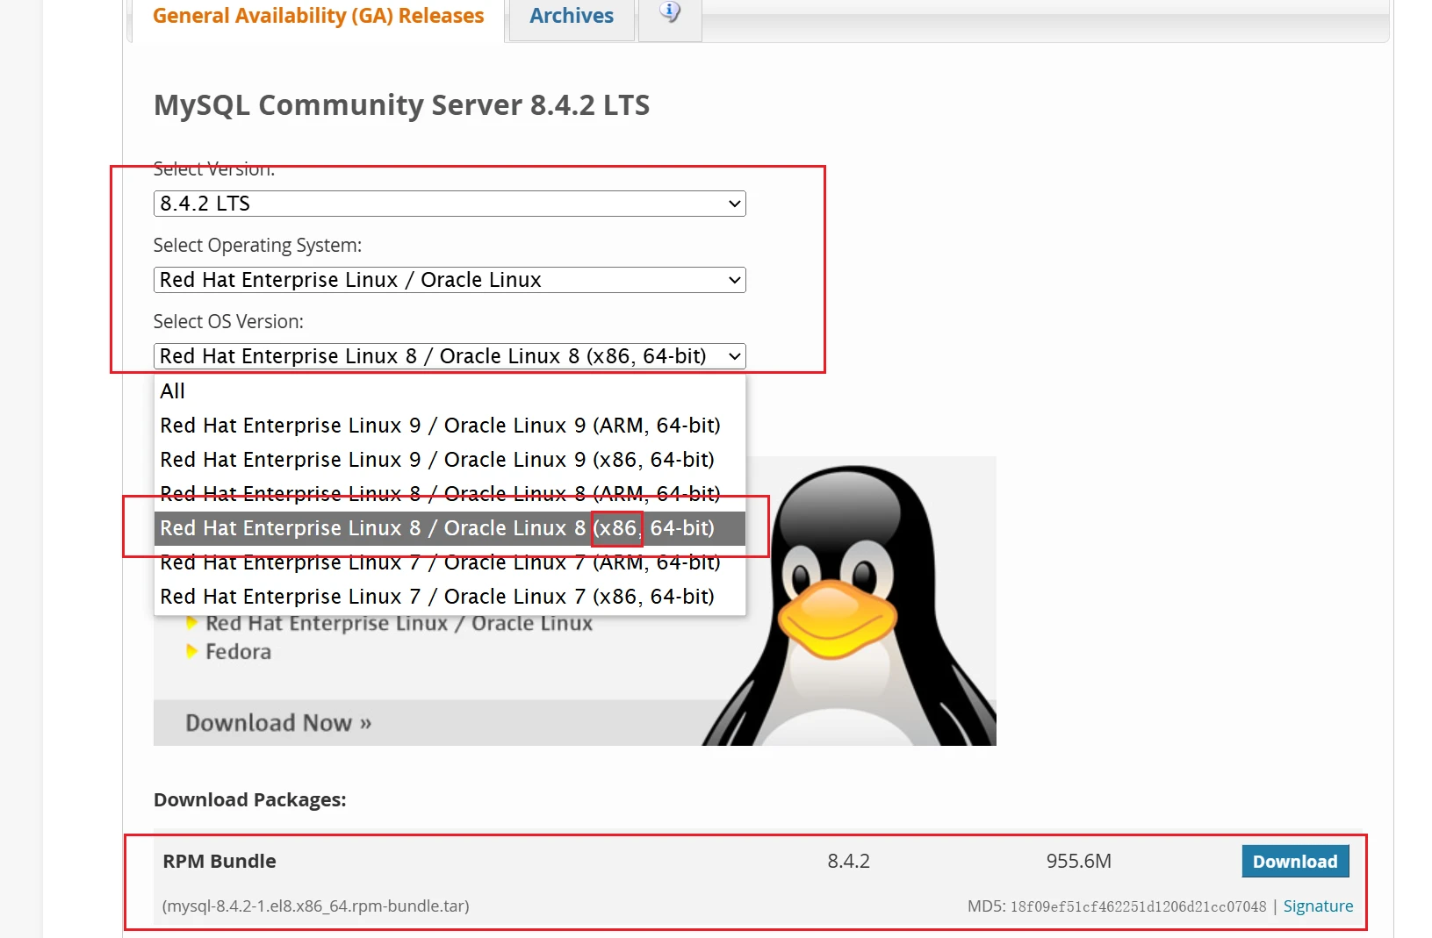
Task: Open the General Availability (GA) Releases tab
Action: (x=318, y=17)
